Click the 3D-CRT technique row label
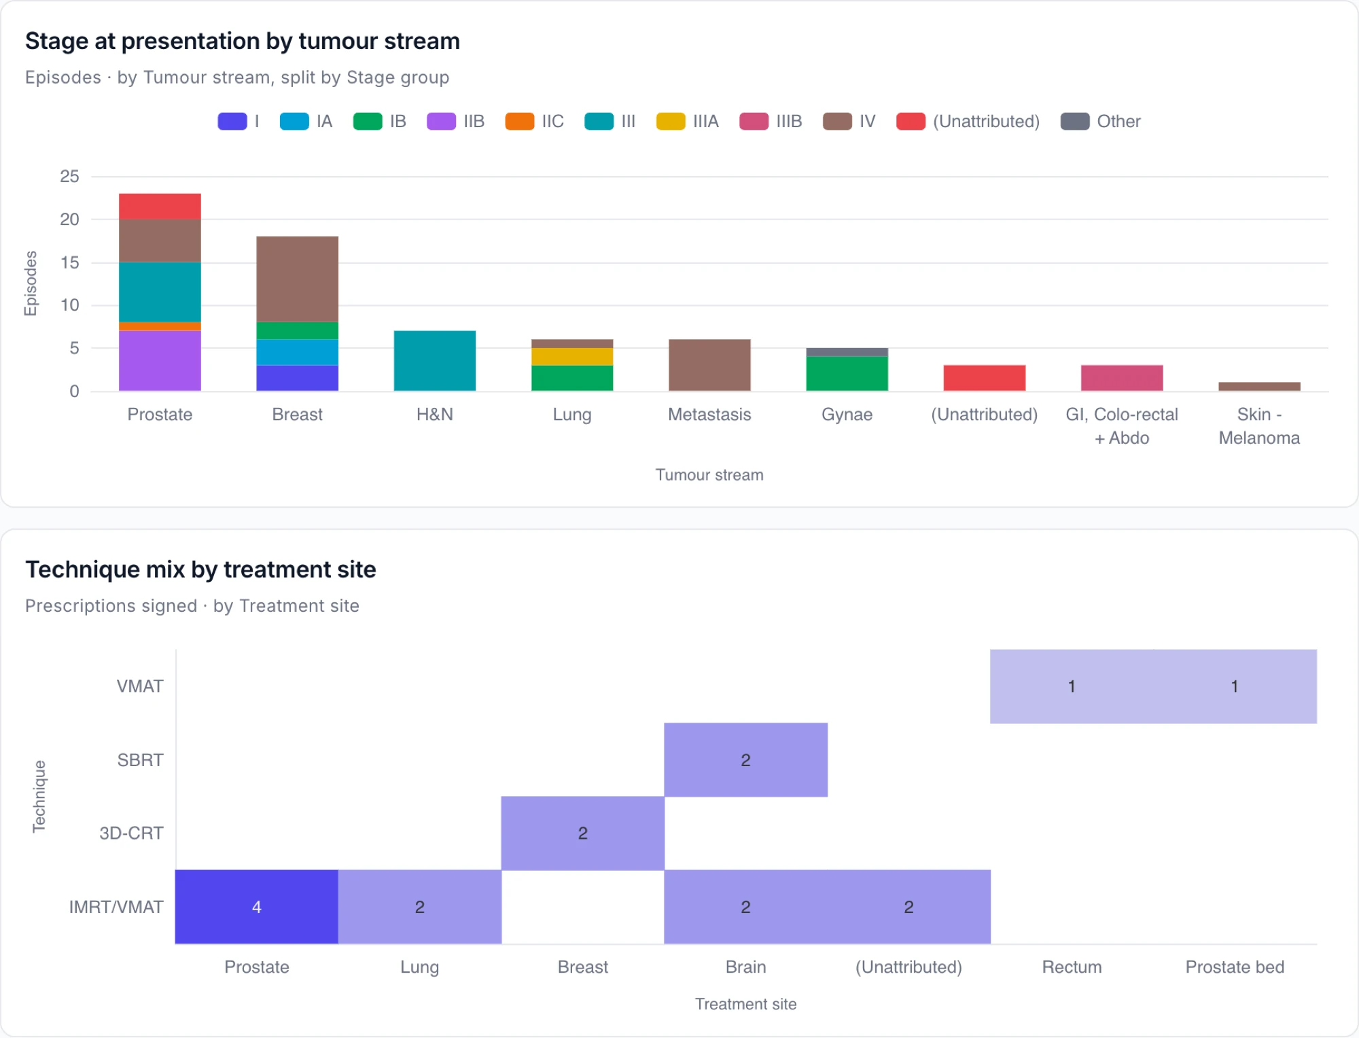This screenshot has height=1038, width=1359. (131, 833)
